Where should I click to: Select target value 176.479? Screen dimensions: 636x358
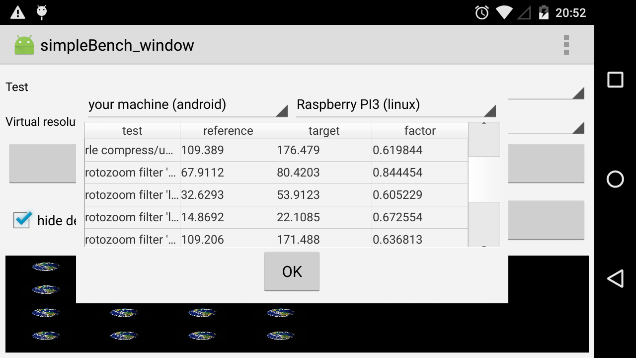[324, 150]
